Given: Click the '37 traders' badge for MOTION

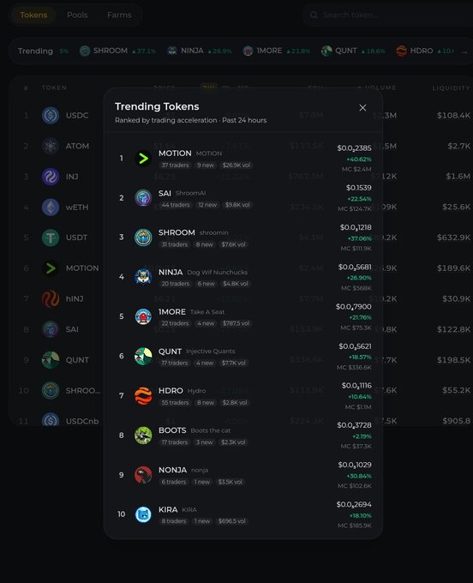Looking at the screenshot, I should 176,165.
